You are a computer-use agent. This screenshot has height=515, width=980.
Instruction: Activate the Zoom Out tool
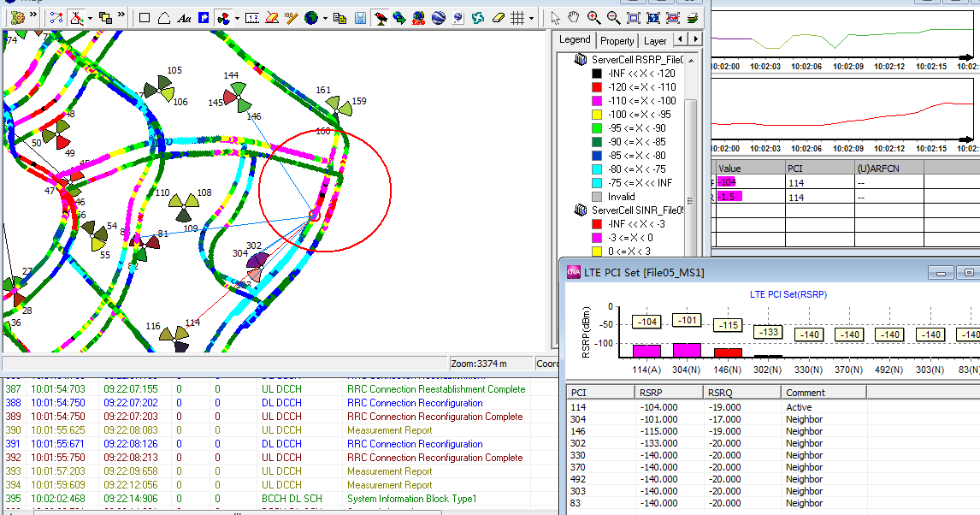612,16
